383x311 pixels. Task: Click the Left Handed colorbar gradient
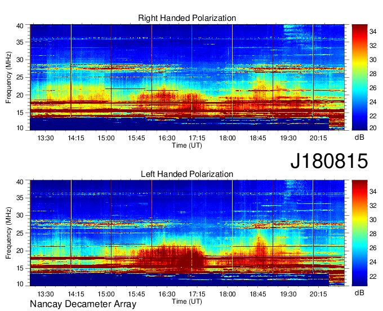[x=359, y=233]
